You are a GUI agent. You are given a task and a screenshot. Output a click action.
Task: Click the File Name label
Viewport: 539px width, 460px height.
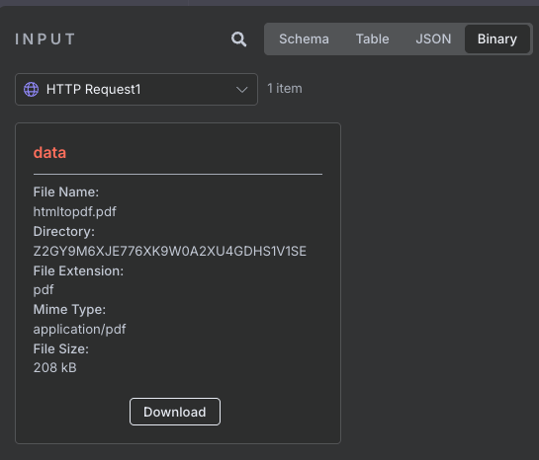(x=66, y=192)
